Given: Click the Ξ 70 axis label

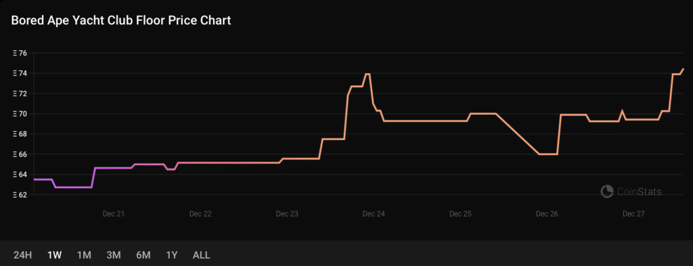Looking at the screenshot, I should (x=20, y=114).
